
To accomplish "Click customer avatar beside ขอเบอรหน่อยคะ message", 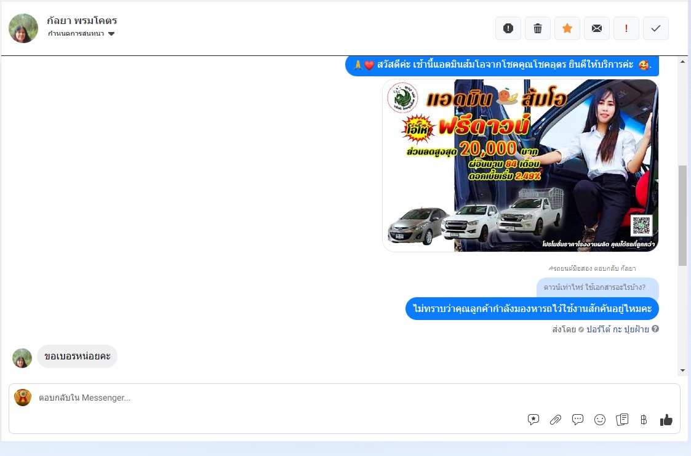I will tap(22, 358).
